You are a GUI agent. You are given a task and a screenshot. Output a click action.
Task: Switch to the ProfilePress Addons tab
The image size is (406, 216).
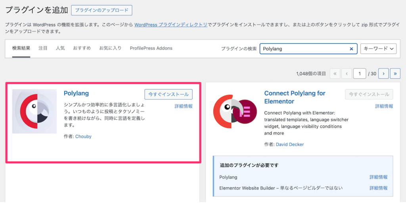click(x=151, y=48)
